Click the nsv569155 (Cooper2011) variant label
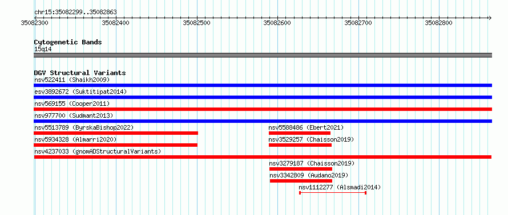Image resolution: width=508 pixels, height=215 pixels. (72, 104)
